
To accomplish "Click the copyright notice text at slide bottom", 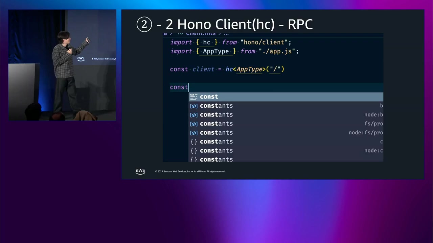I will point(190,171).
